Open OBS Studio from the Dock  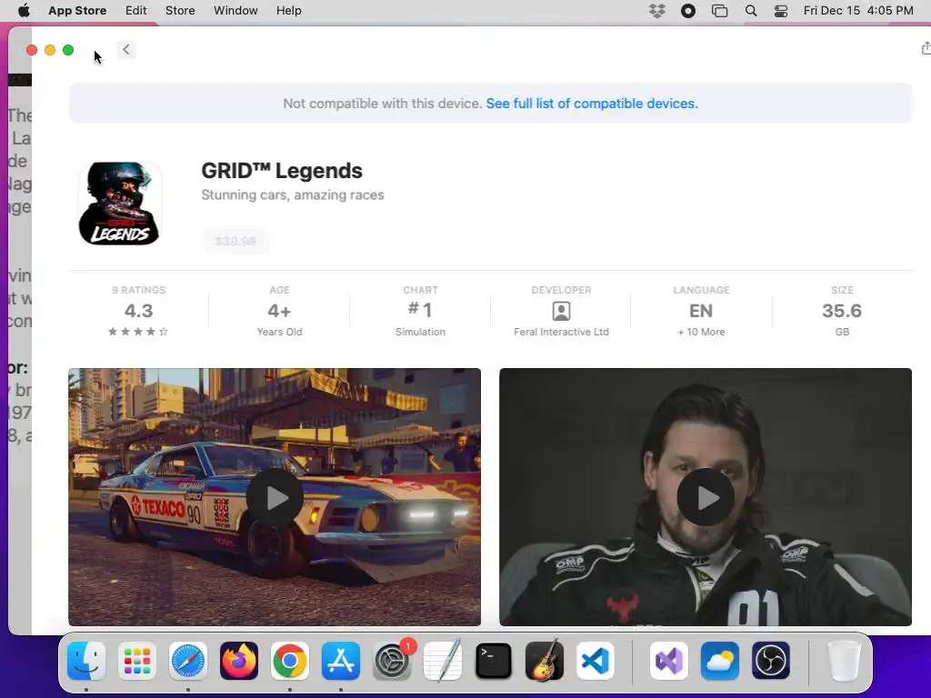click(x=771, y=661)
